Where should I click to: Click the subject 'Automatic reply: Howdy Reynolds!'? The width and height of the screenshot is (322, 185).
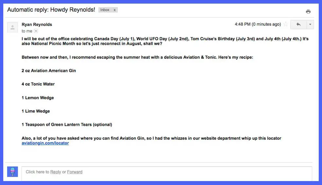pos(51,9)
